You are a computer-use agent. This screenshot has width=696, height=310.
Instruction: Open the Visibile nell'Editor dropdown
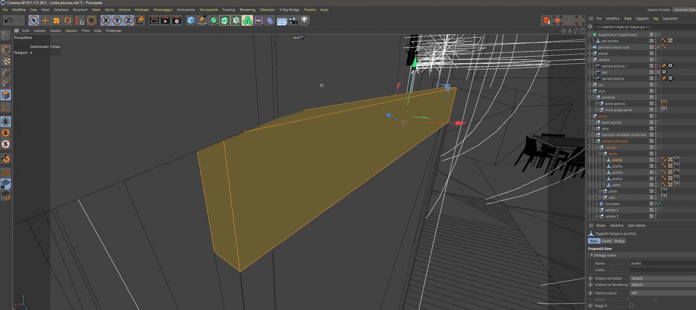click(662, 278)
